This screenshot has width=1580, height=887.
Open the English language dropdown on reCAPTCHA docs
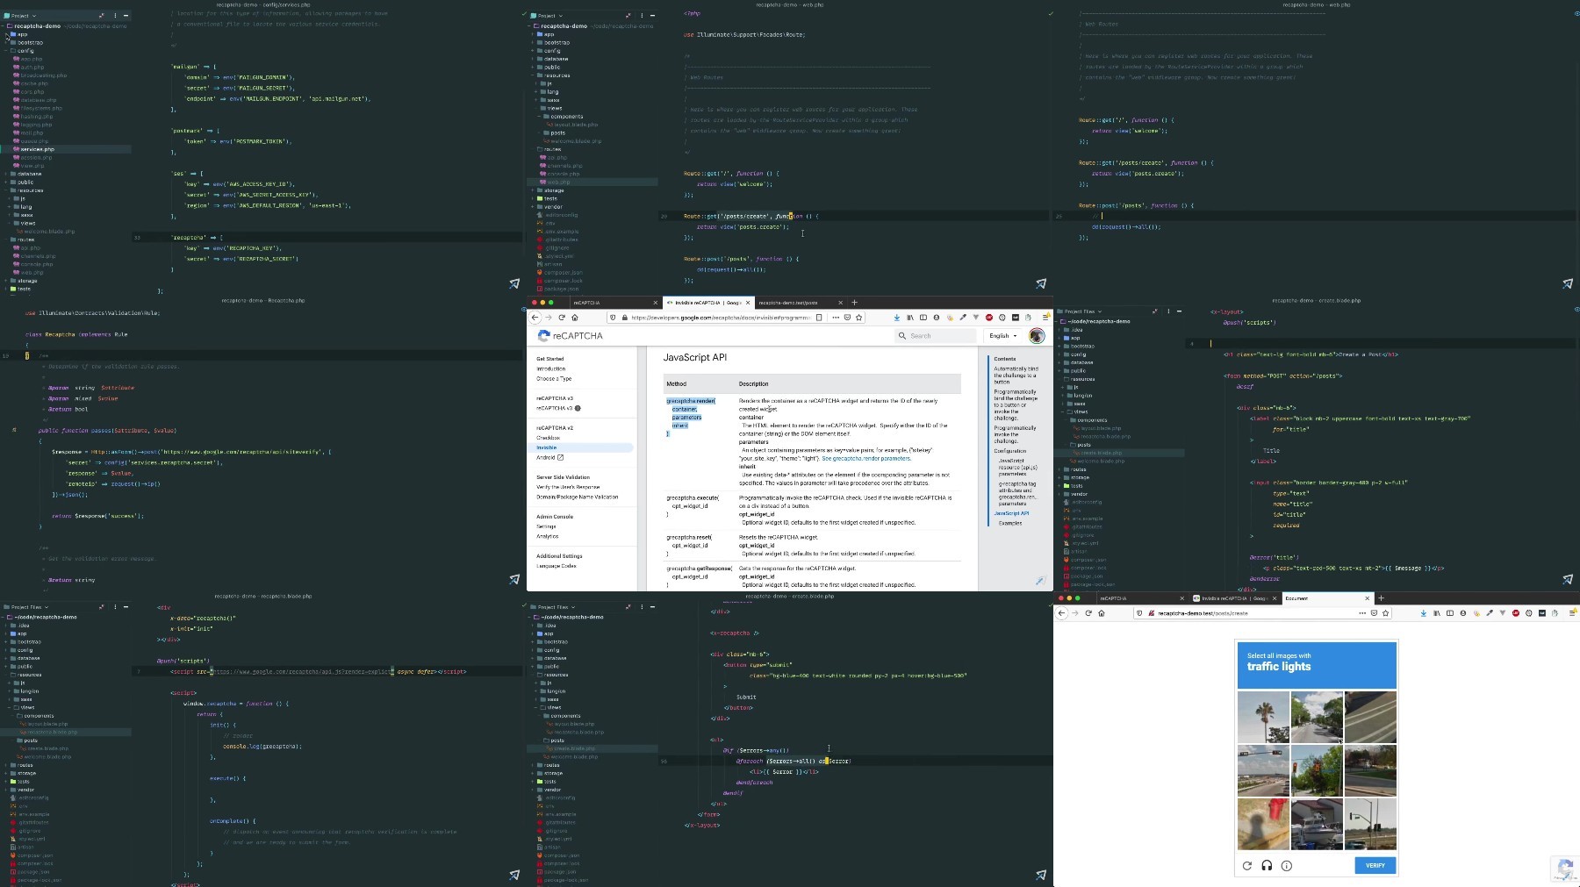point(1003,336)
